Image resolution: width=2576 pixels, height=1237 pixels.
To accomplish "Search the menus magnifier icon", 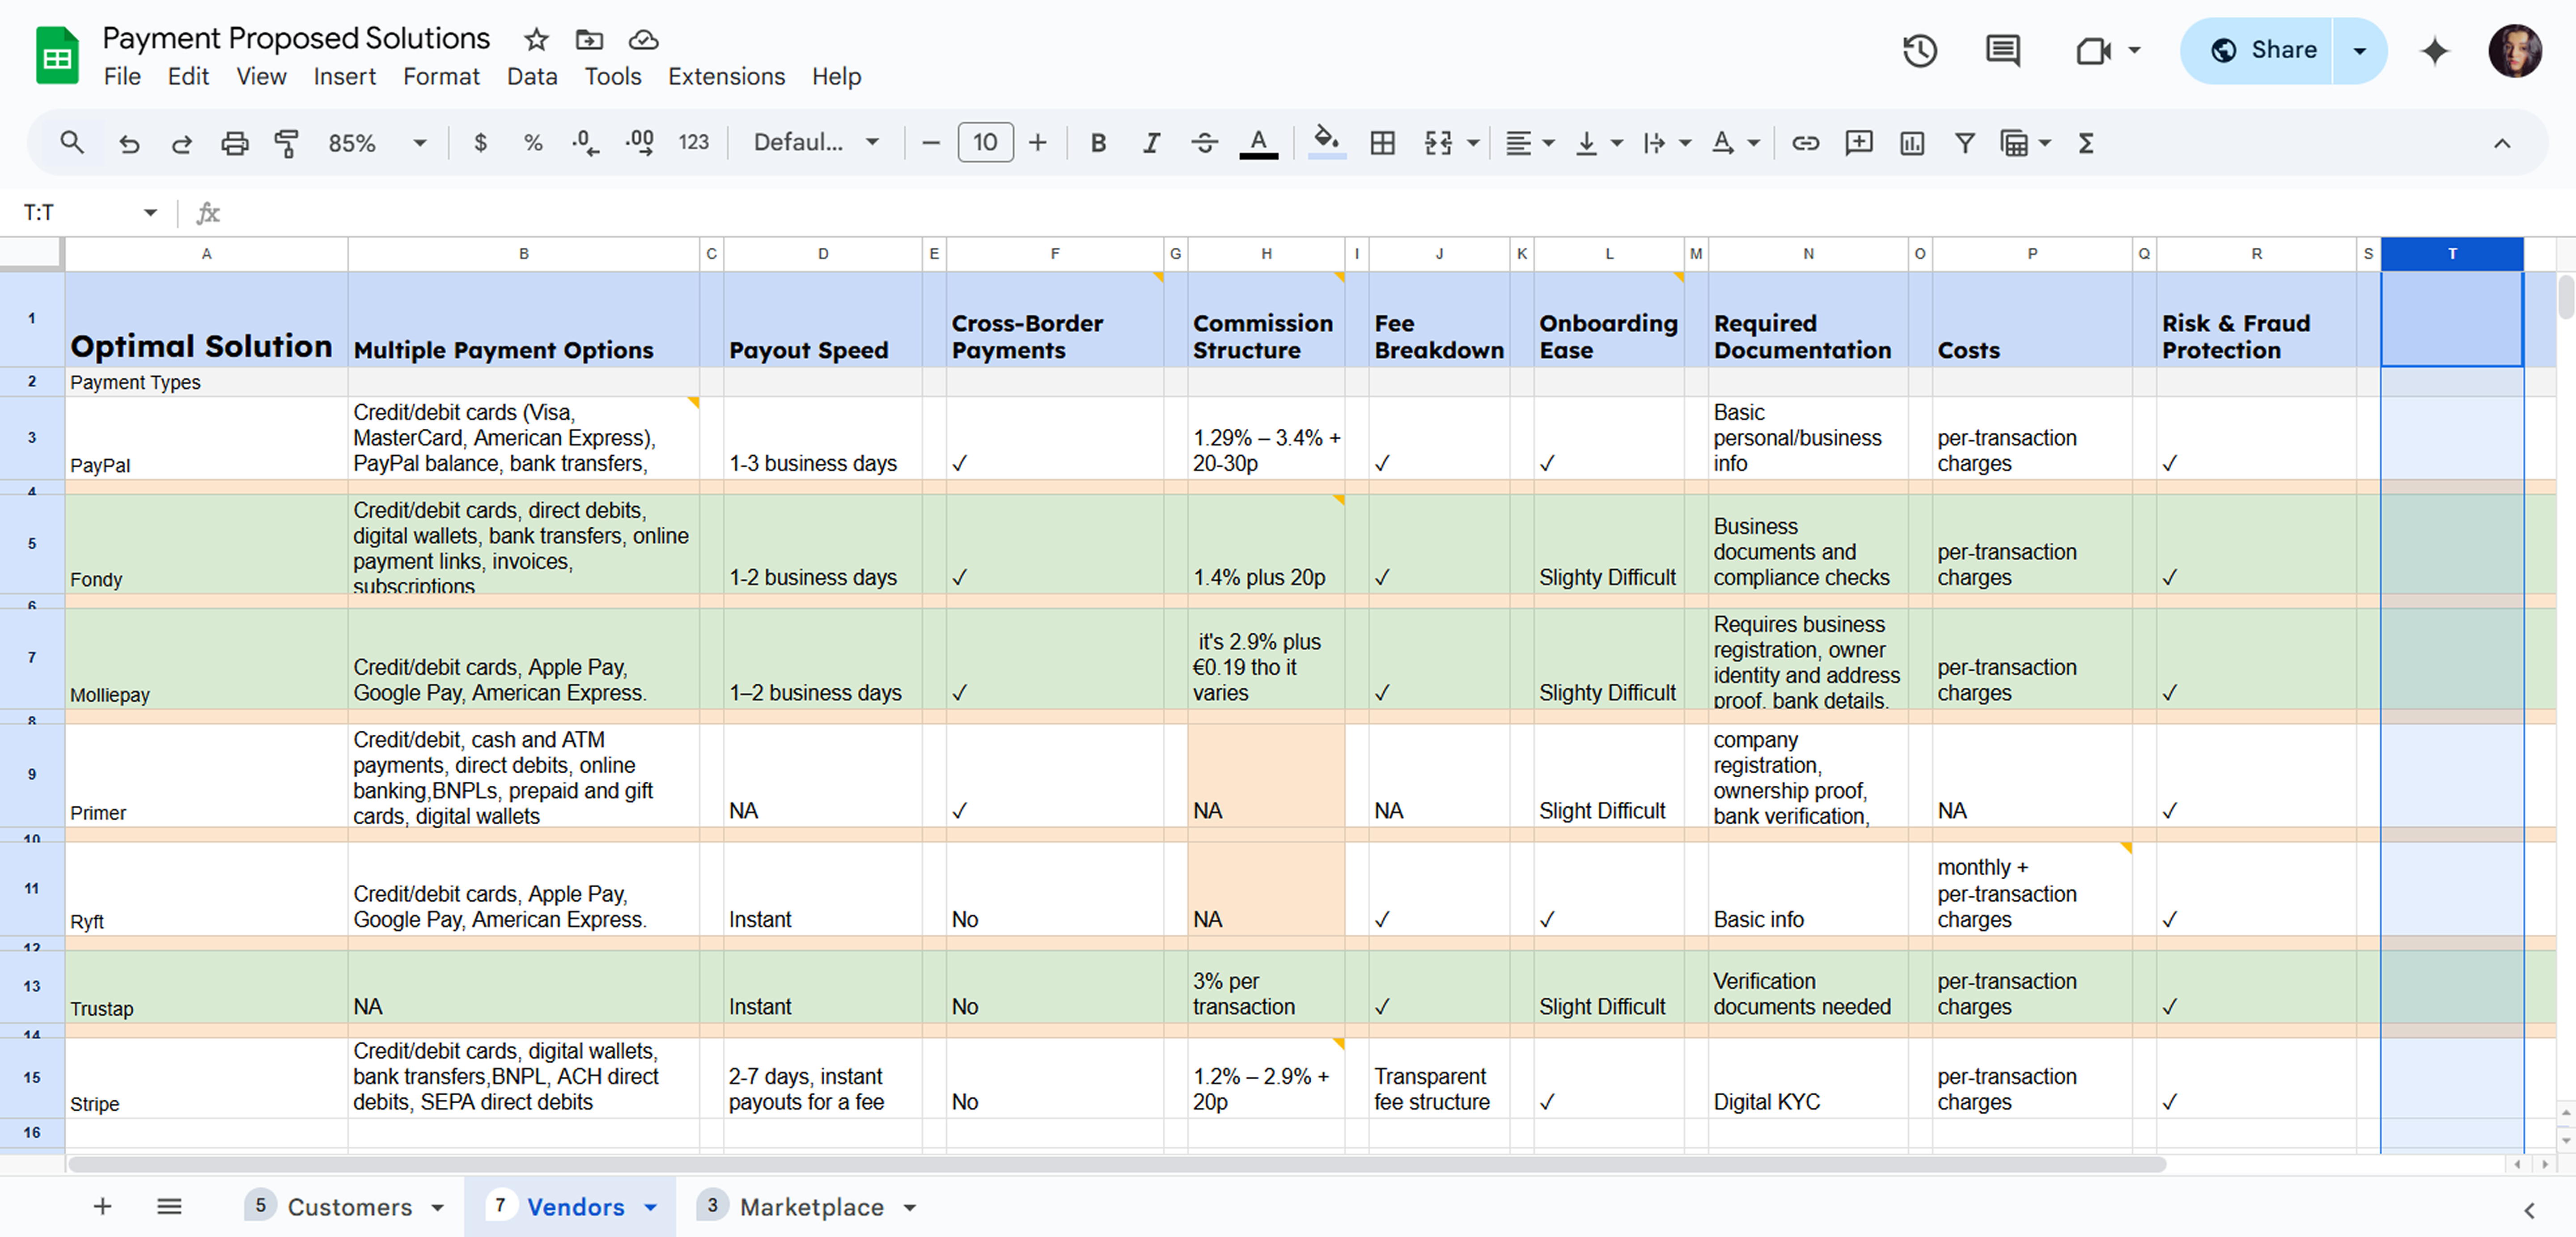I will (71, 143).
